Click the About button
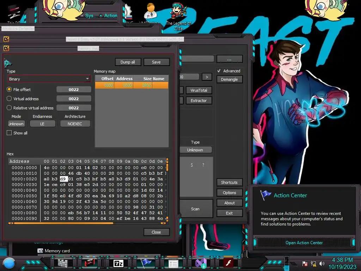Viewport: 361px width, 271px height. pyautogui.click(x=229, y=203)
